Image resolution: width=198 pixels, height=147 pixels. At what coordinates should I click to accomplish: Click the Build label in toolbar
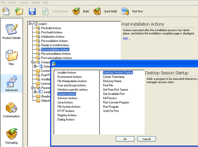point(86,11)
